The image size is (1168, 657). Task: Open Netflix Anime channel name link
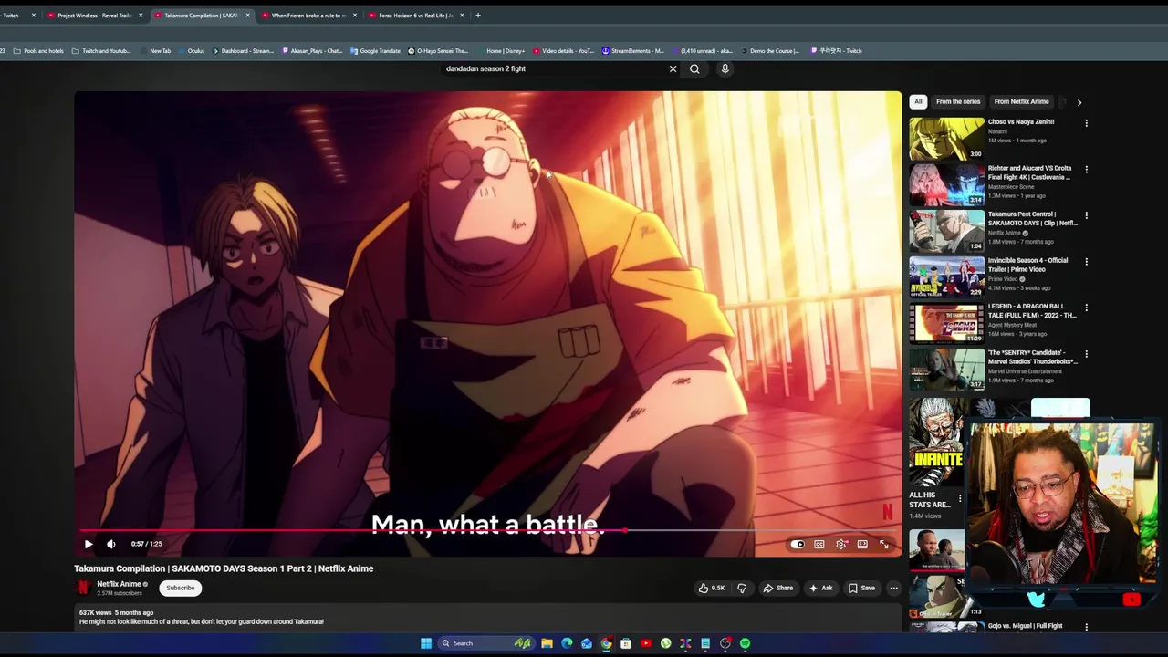click(x=120, y=584)
